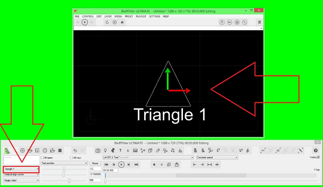323x187 pixels.
Task: Add a scroller layer with s icon
Action: tap(128, 150)
